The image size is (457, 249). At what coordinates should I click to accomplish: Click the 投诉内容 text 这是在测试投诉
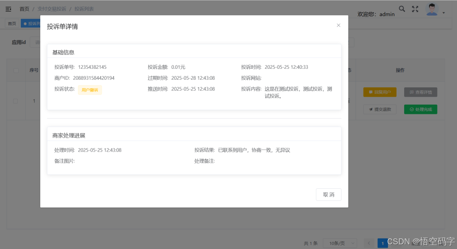click(281, 89)
